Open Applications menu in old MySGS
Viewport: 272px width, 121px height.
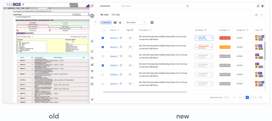pyautogui.click(x=11, y=8)
